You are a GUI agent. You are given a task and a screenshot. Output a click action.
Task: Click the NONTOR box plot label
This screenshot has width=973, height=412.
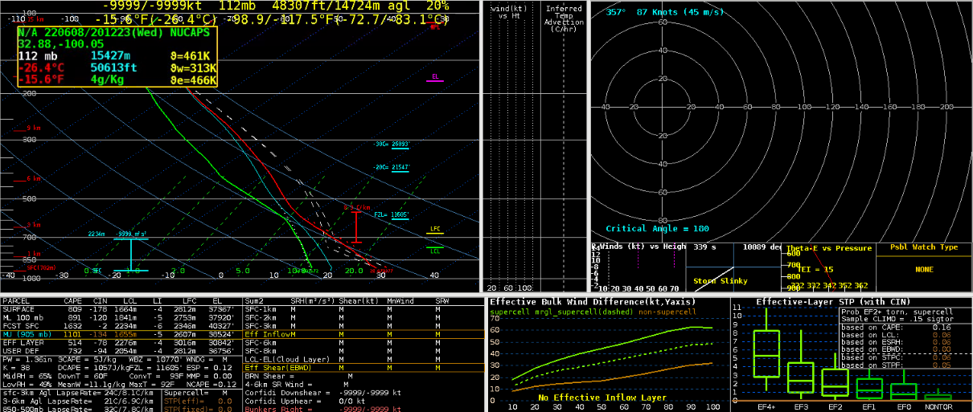[x=938, y=407]
